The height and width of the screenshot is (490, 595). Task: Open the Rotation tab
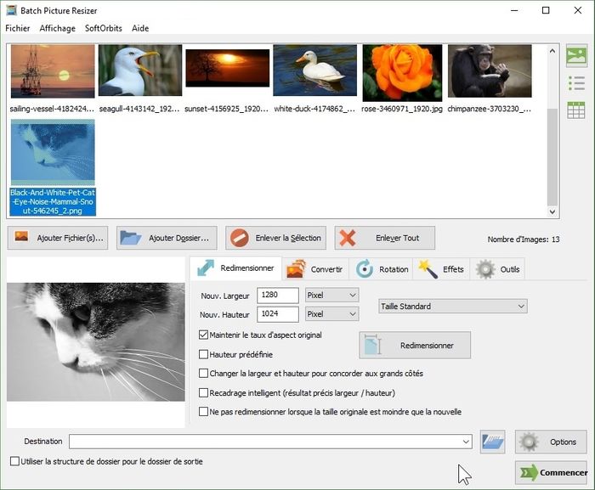[383, 269]
